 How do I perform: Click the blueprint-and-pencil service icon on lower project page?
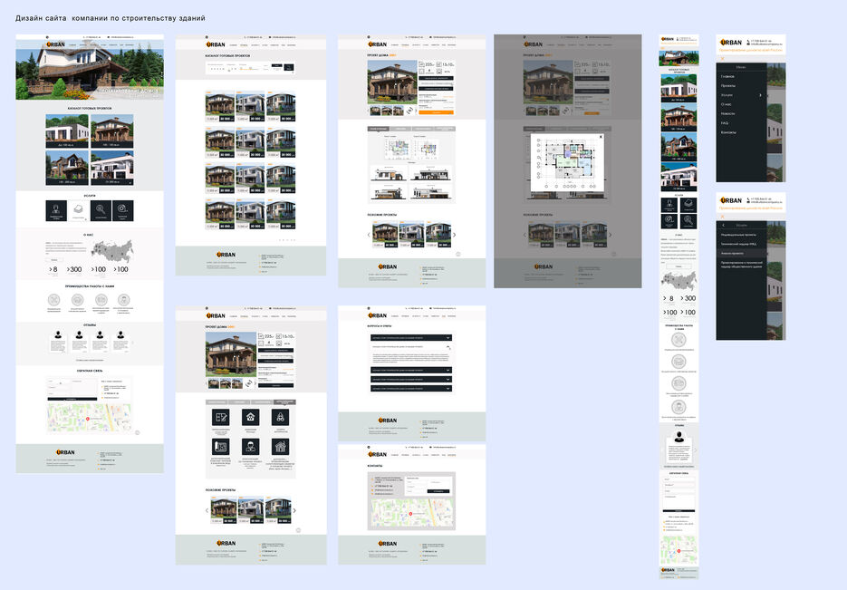220,417
